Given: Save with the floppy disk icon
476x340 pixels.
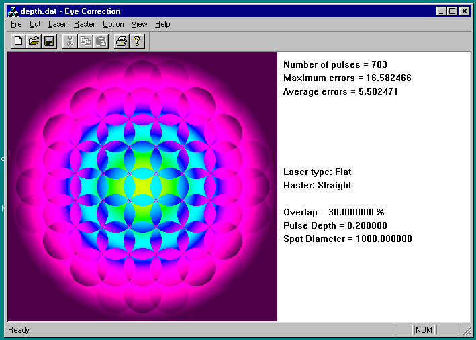Looking at the screenshot, I should pyautogui.click(x=49, y=41).
